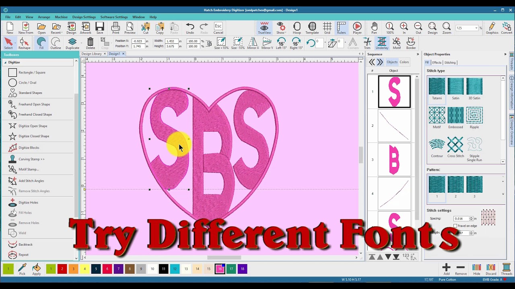Click the Reshape tool
The height and width of the screenshot is (289, 515).
(x=24, y=43)
